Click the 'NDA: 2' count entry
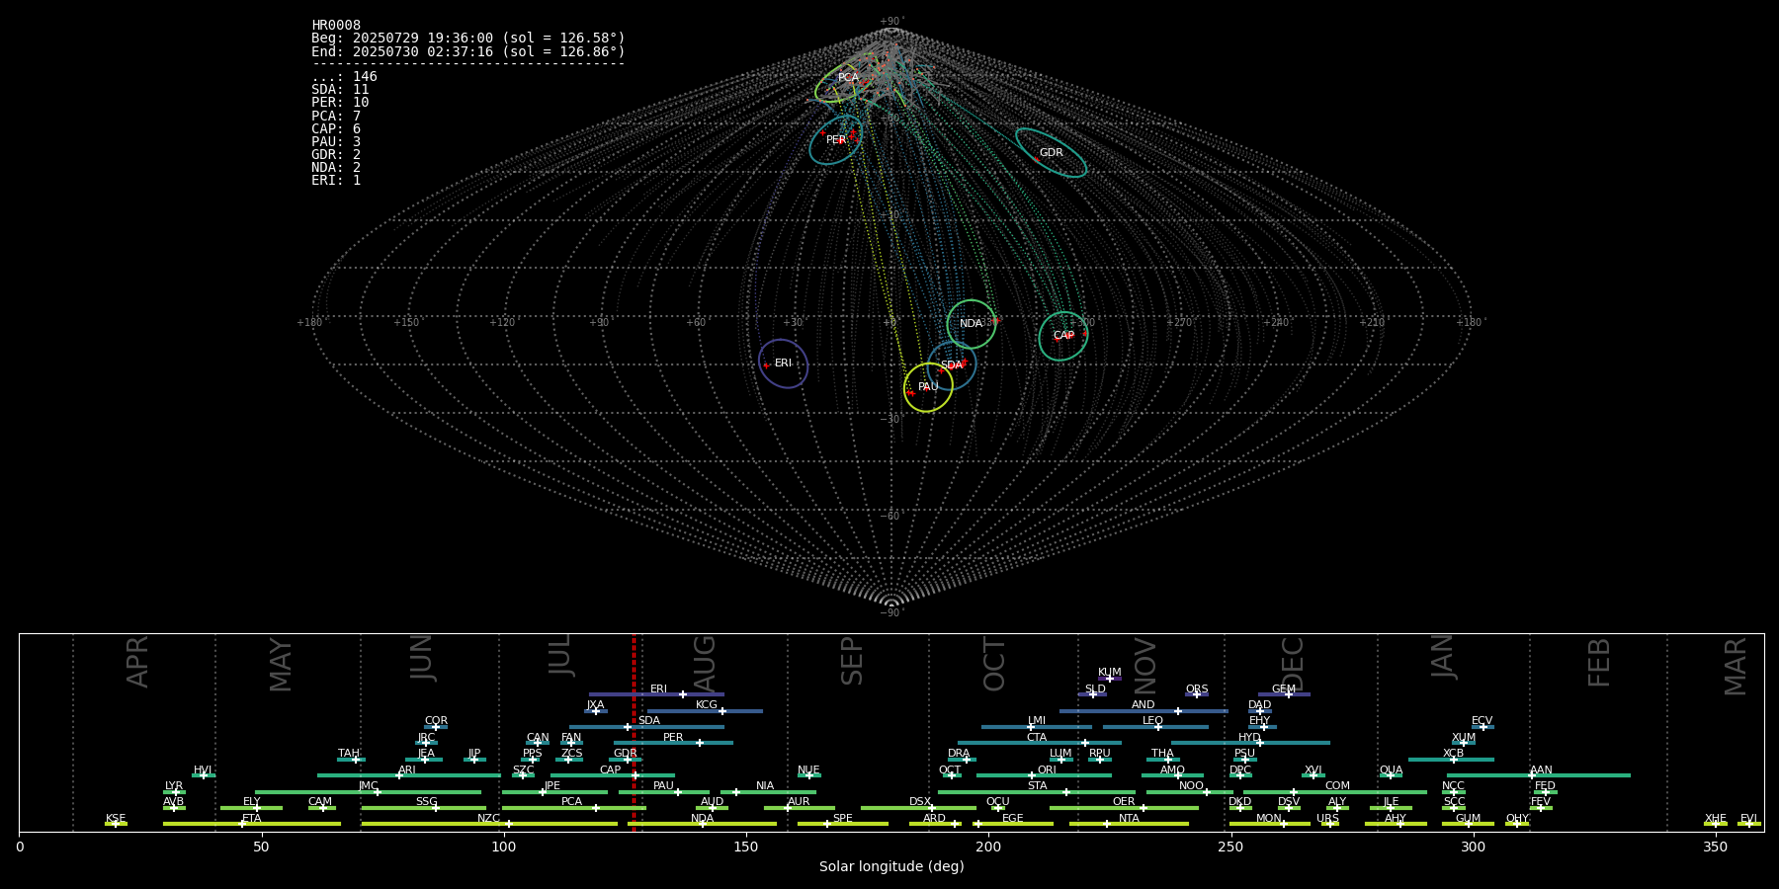The width and height of the screenshot is (1779, 889). (336, 168)
